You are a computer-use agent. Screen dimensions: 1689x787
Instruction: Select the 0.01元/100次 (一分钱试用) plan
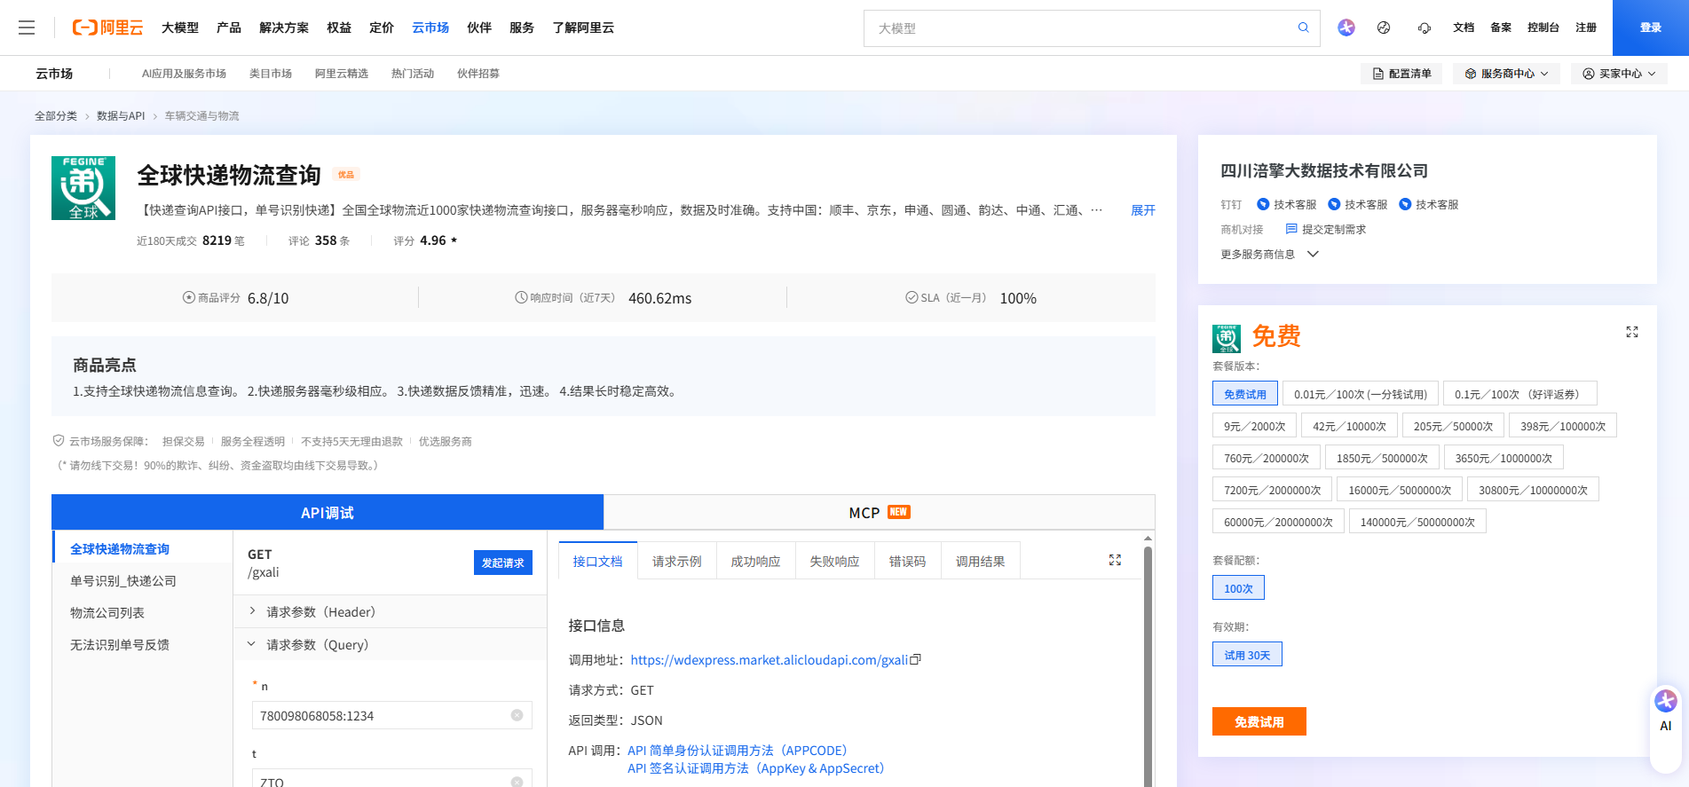[x=1361, y=394]
